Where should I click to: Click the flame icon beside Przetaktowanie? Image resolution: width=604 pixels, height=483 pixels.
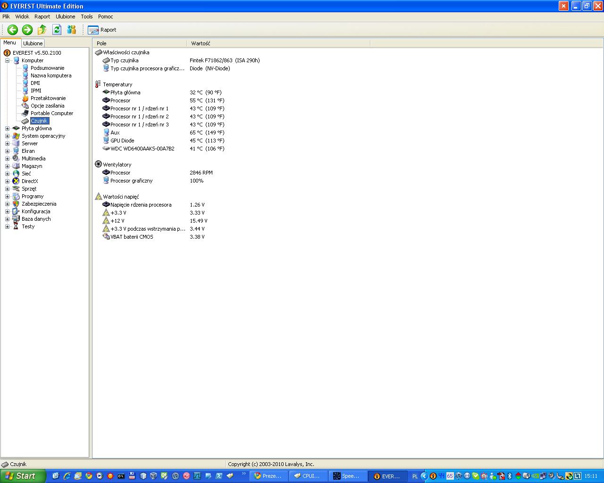[x=25, y=98]
